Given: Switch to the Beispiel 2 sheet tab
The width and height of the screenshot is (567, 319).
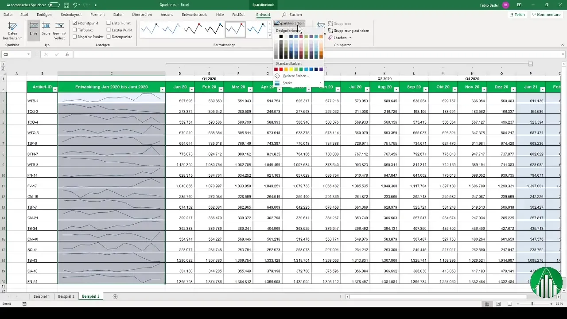Looking at the screenshot, I should (x=66, y=296).
